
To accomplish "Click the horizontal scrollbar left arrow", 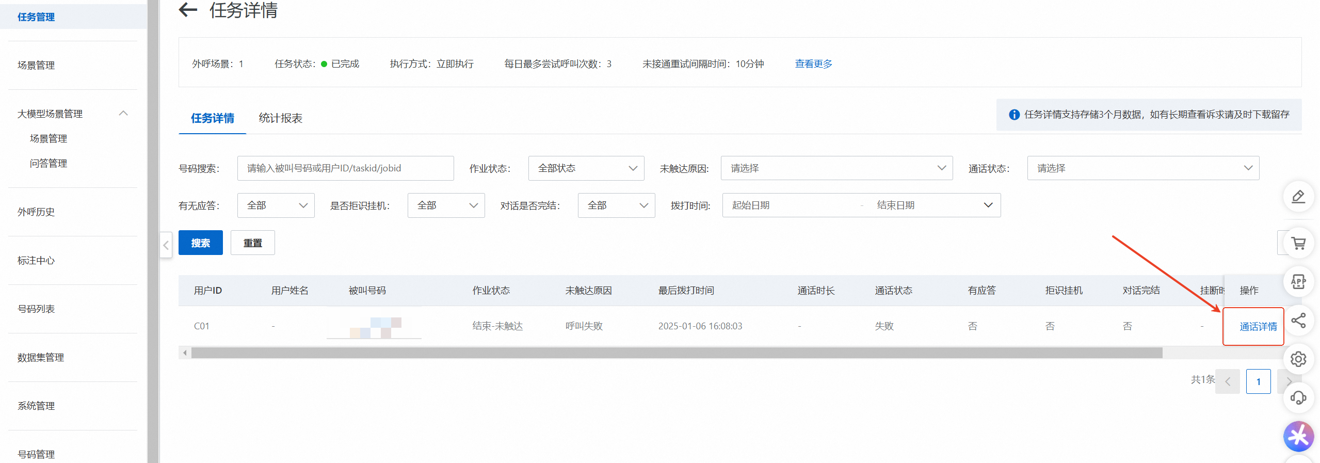I will (185, 353).
